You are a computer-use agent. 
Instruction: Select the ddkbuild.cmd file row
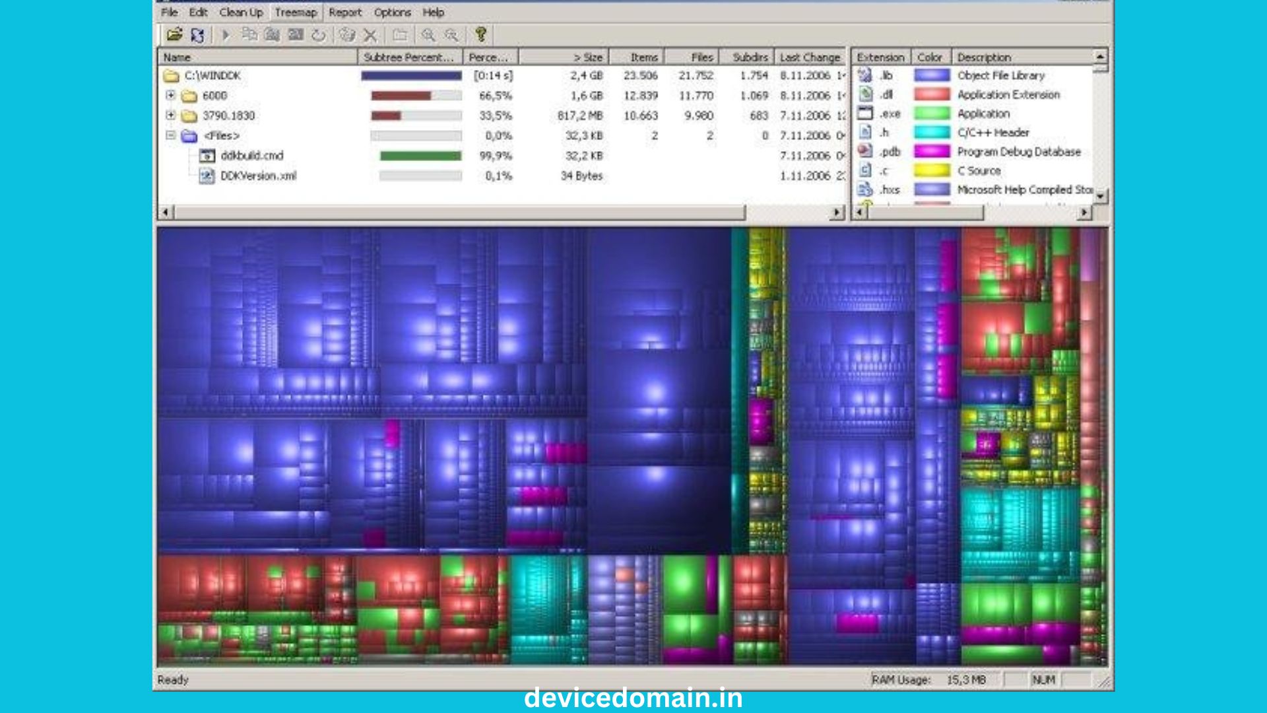pyautogui.click(x=251, y=156)
